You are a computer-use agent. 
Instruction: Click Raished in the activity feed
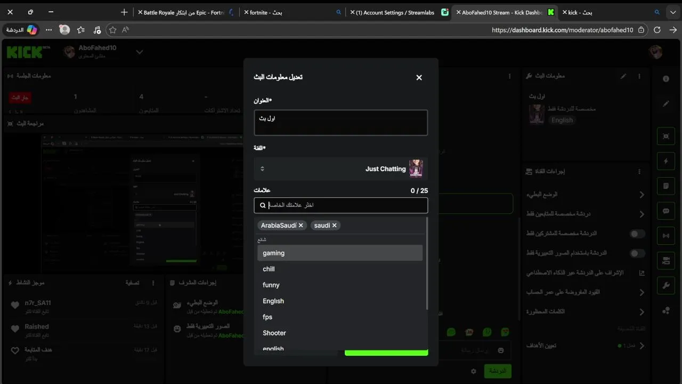[37, 326]
